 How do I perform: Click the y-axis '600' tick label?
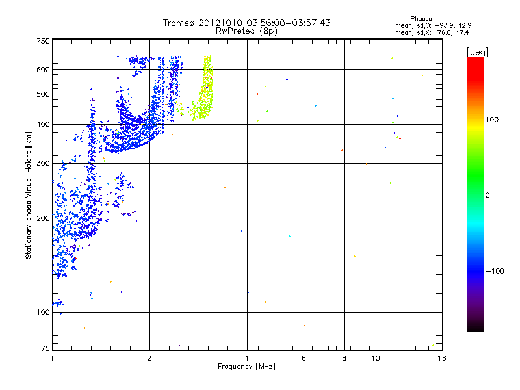tap(43, 70)
